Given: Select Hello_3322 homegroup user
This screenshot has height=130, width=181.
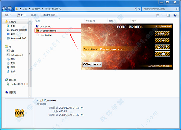Looking at the screenshot, I should [x=19, y=84].
